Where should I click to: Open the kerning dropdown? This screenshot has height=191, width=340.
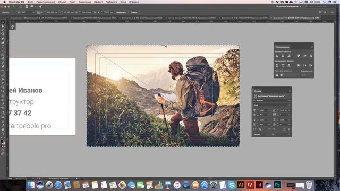[269, 115]
